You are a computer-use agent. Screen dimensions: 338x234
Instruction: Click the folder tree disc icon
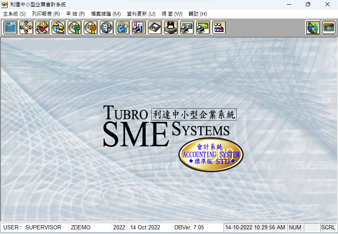(58, 27)
